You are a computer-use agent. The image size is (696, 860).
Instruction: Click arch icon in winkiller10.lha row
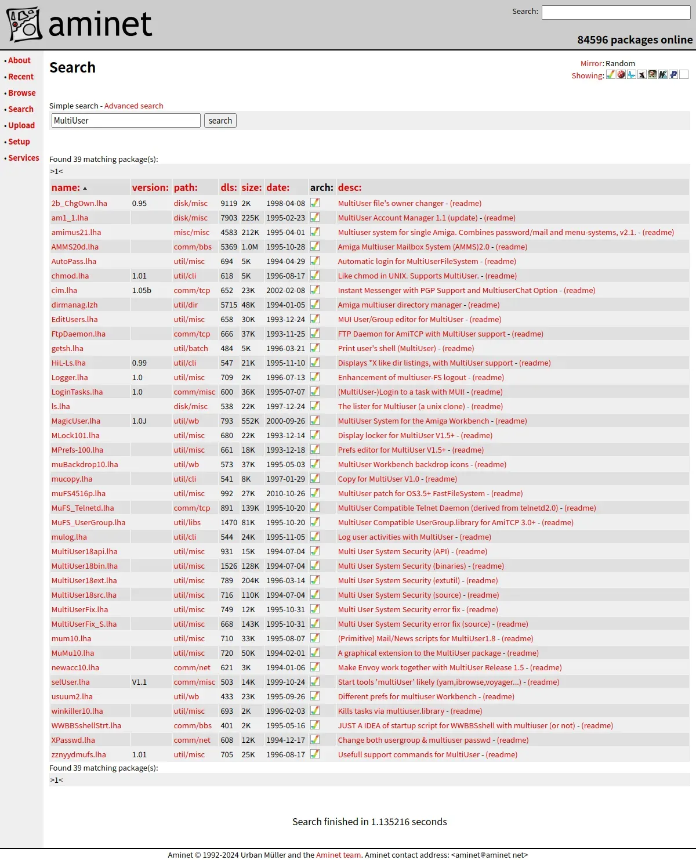(x=315, y=710)
